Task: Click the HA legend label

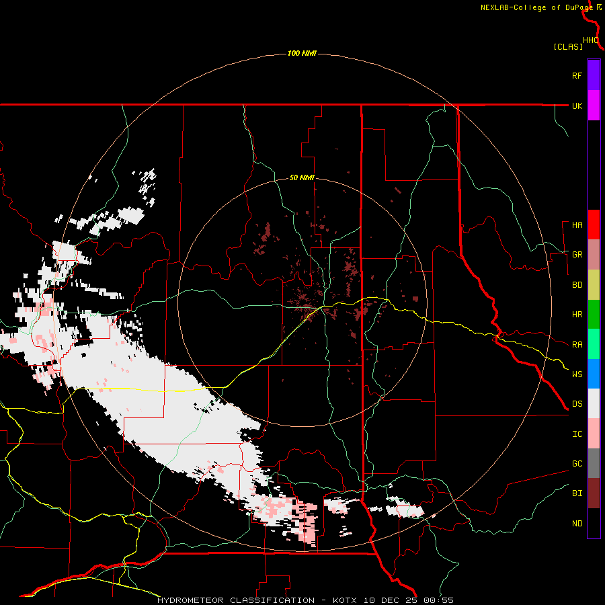Action: pyautogui.click(x=577, y=225)
